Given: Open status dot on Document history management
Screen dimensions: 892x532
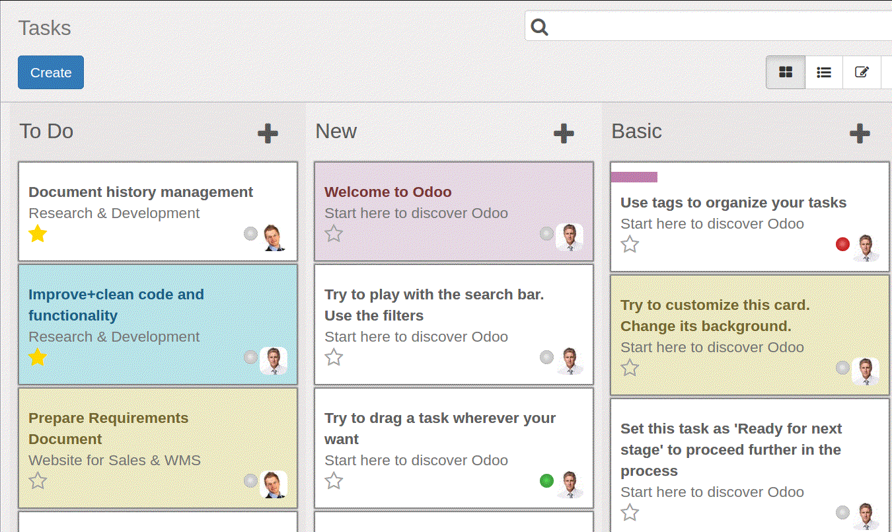Looking at the screenshot, I should click(x=250, y=233).
